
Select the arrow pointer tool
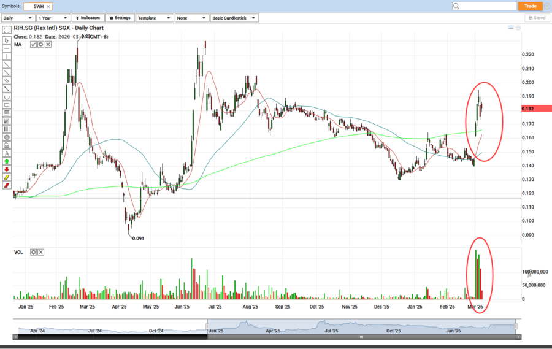7,40
